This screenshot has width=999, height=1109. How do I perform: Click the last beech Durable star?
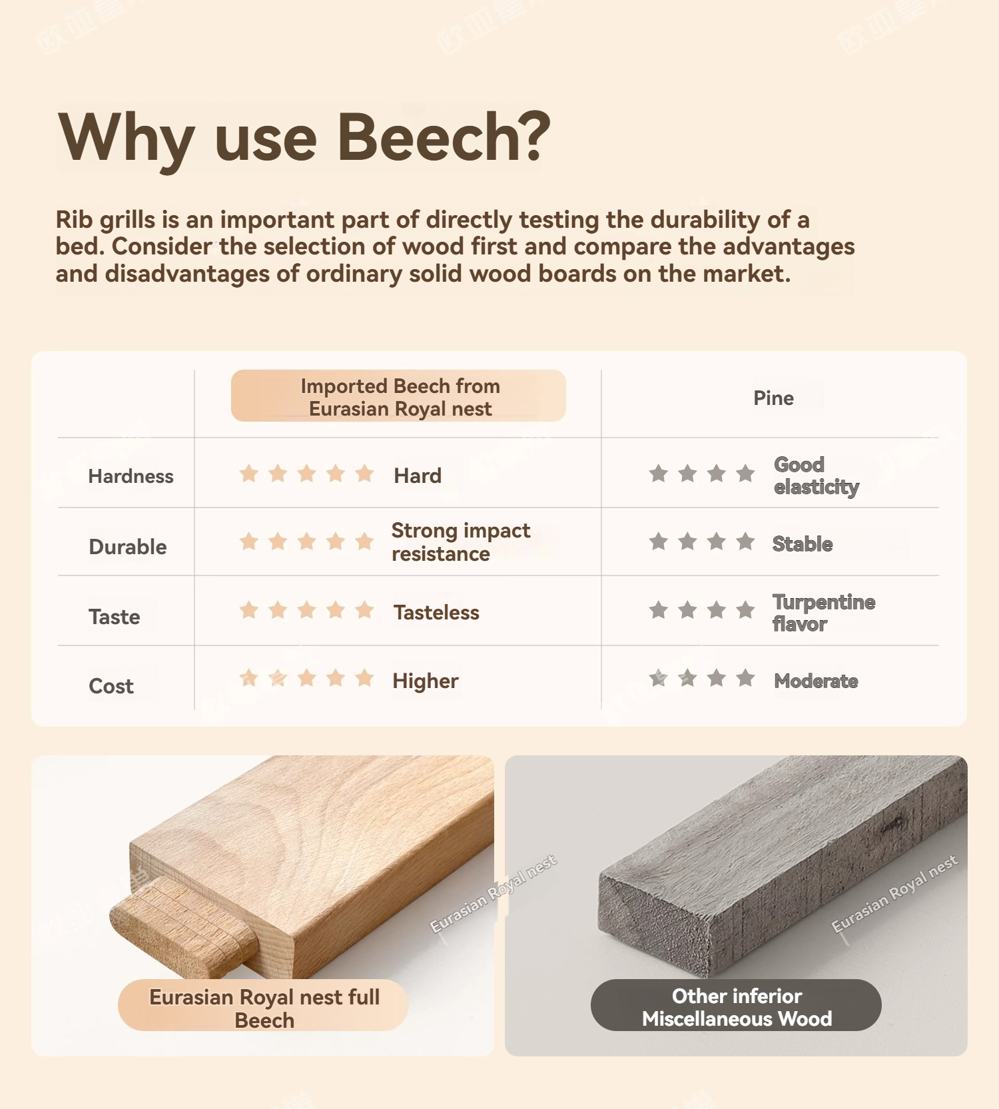click(x=364, y=542)
